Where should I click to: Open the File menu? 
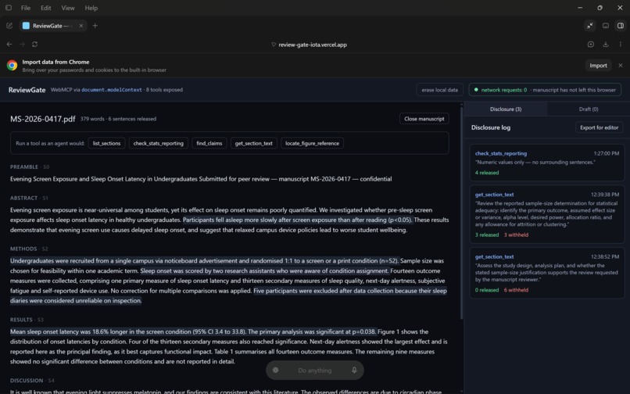tap(26, 8)
